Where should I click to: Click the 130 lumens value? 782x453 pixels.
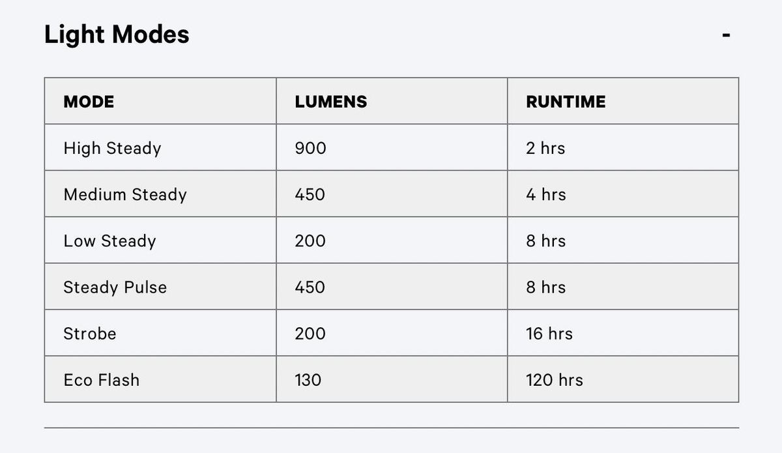coord(308,380)
